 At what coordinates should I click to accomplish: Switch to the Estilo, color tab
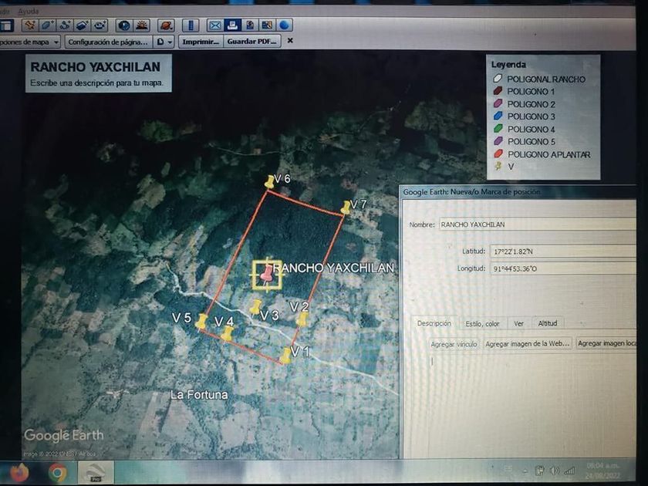pos(482,323)
